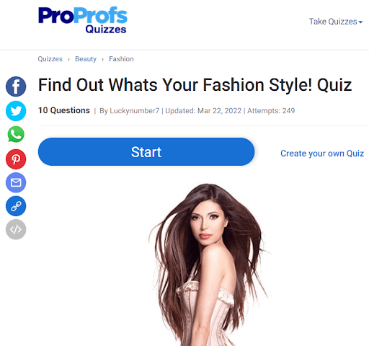The height and width of the screenshot is (346, 369).
Task: Open the embed code icon
Action: pos(16,229)
